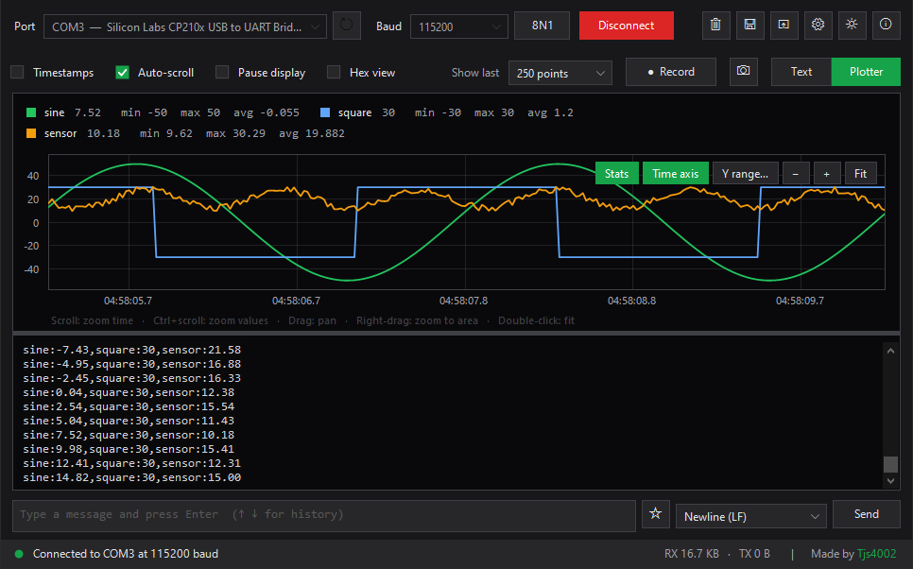Image resolution: width=913 pixels, height=569 pixels.
Task: Click the message input field
Action: click(324, 515)
